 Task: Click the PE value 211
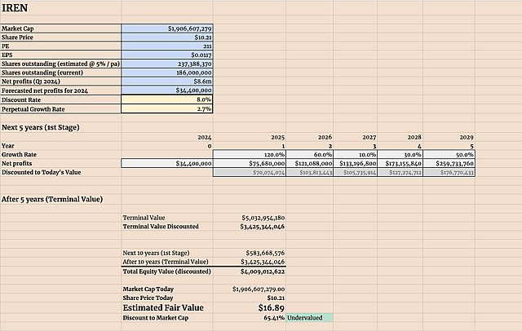coord(166,46)
